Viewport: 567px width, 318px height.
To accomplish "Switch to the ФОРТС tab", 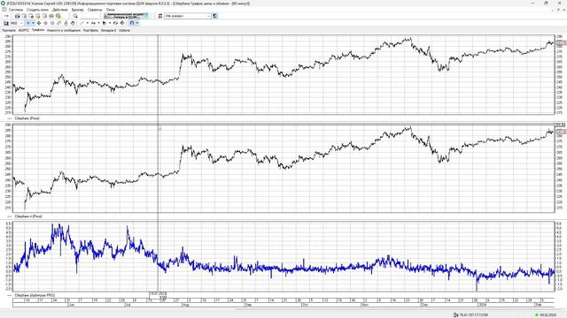I will (24, 31).
